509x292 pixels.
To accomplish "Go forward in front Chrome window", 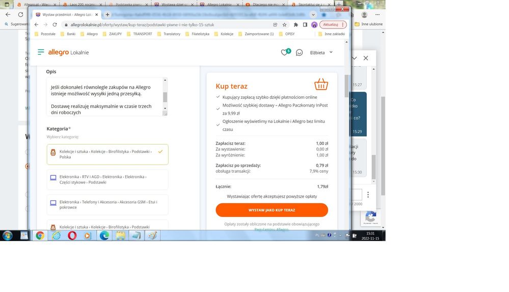I will [45, 24].
